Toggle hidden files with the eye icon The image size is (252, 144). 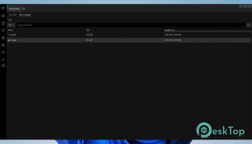point(10,25)
